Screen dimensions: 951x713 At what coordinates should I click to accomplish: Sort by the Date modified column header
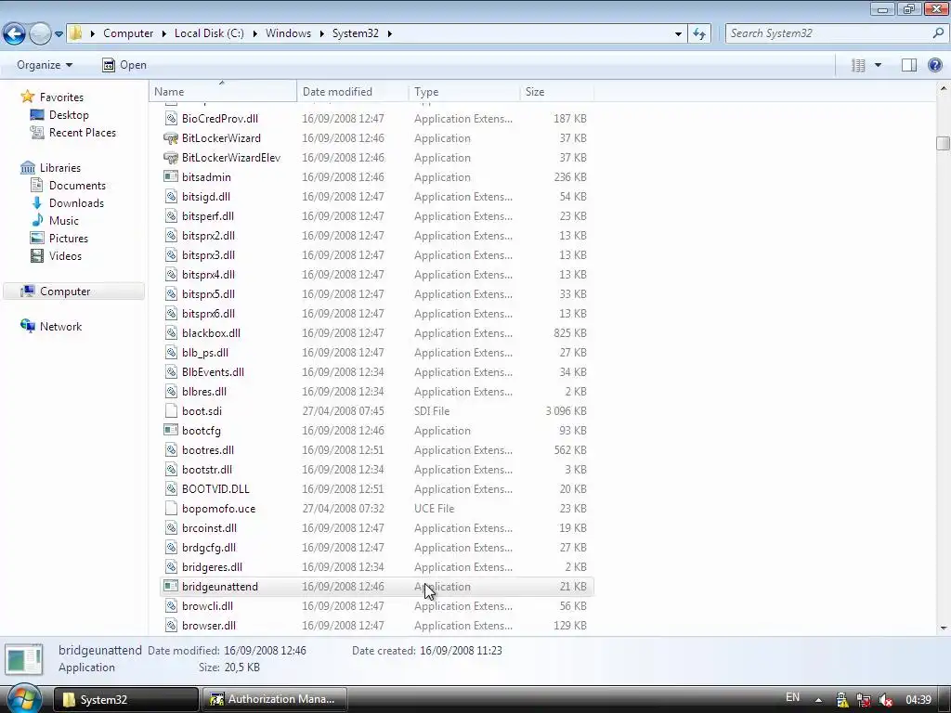[353, 92]
